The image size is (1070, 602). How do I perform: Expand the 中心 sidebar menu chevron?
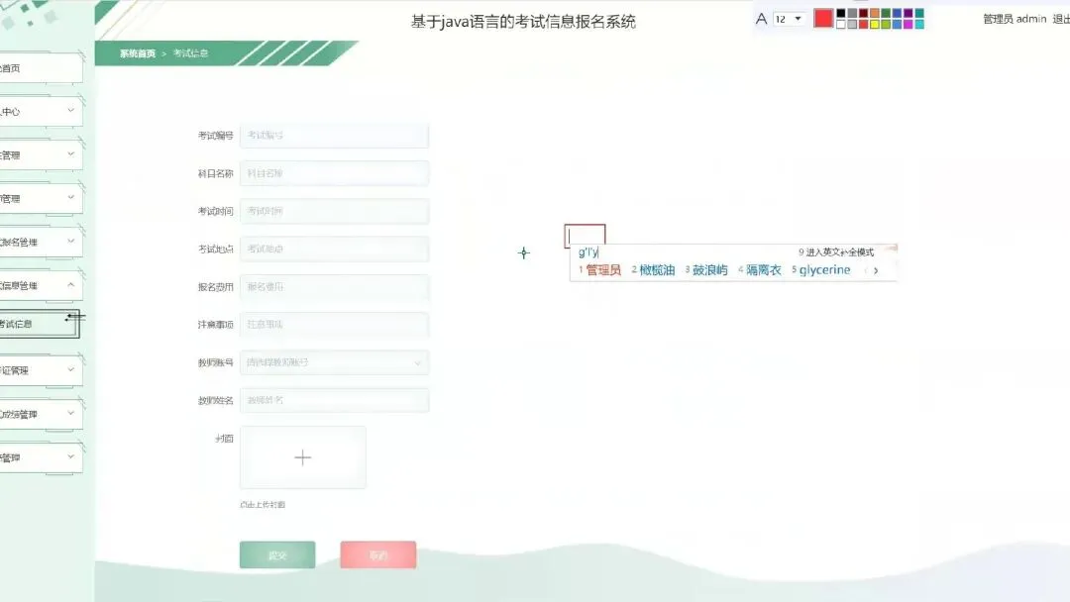pos(70,111)
